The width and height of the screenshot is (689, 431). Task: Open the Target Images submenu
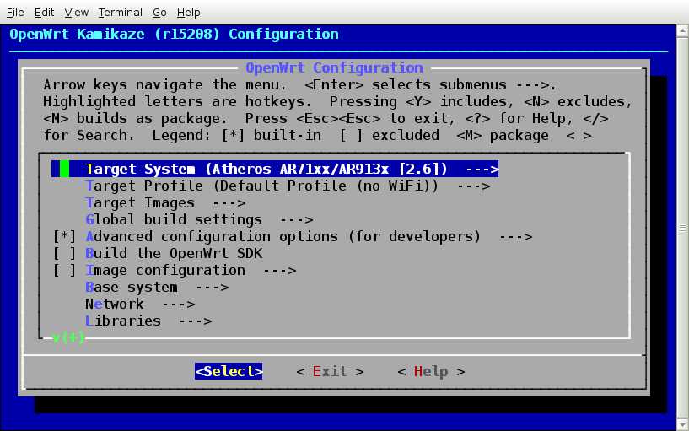coord(165,203)
